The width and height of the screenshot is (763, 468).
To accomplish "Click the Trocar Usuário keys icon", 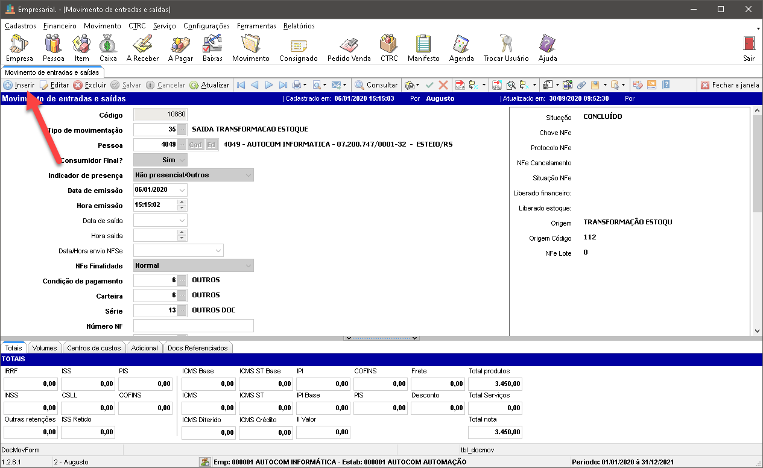I will coord(505,44).
